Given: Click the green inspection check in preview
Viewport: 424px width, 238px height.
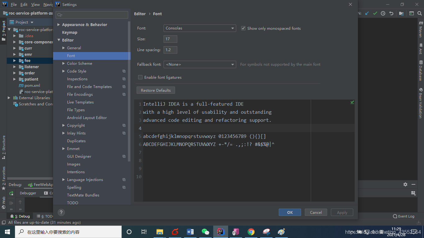Looking at the screenshot, I should [x=352, y=102].
